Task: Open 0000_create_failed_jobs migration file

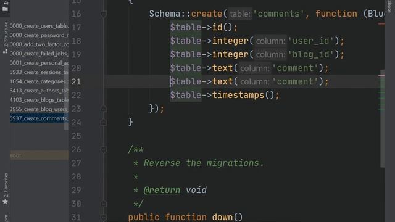Action: pos(39,54)
